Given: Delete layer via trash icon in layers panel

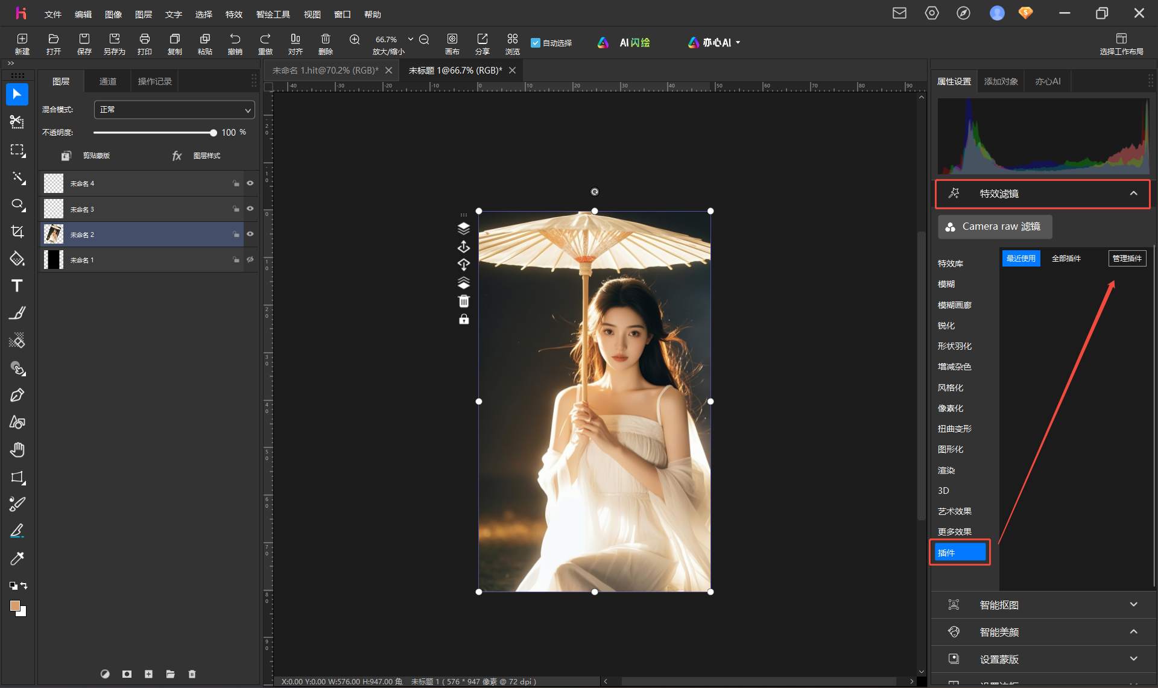Looking at the screenshot, I should pos(192,674).
